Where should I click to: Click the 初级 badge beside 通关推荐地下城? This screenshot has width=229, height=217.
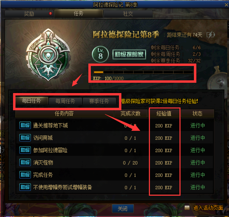pos(25,125)
